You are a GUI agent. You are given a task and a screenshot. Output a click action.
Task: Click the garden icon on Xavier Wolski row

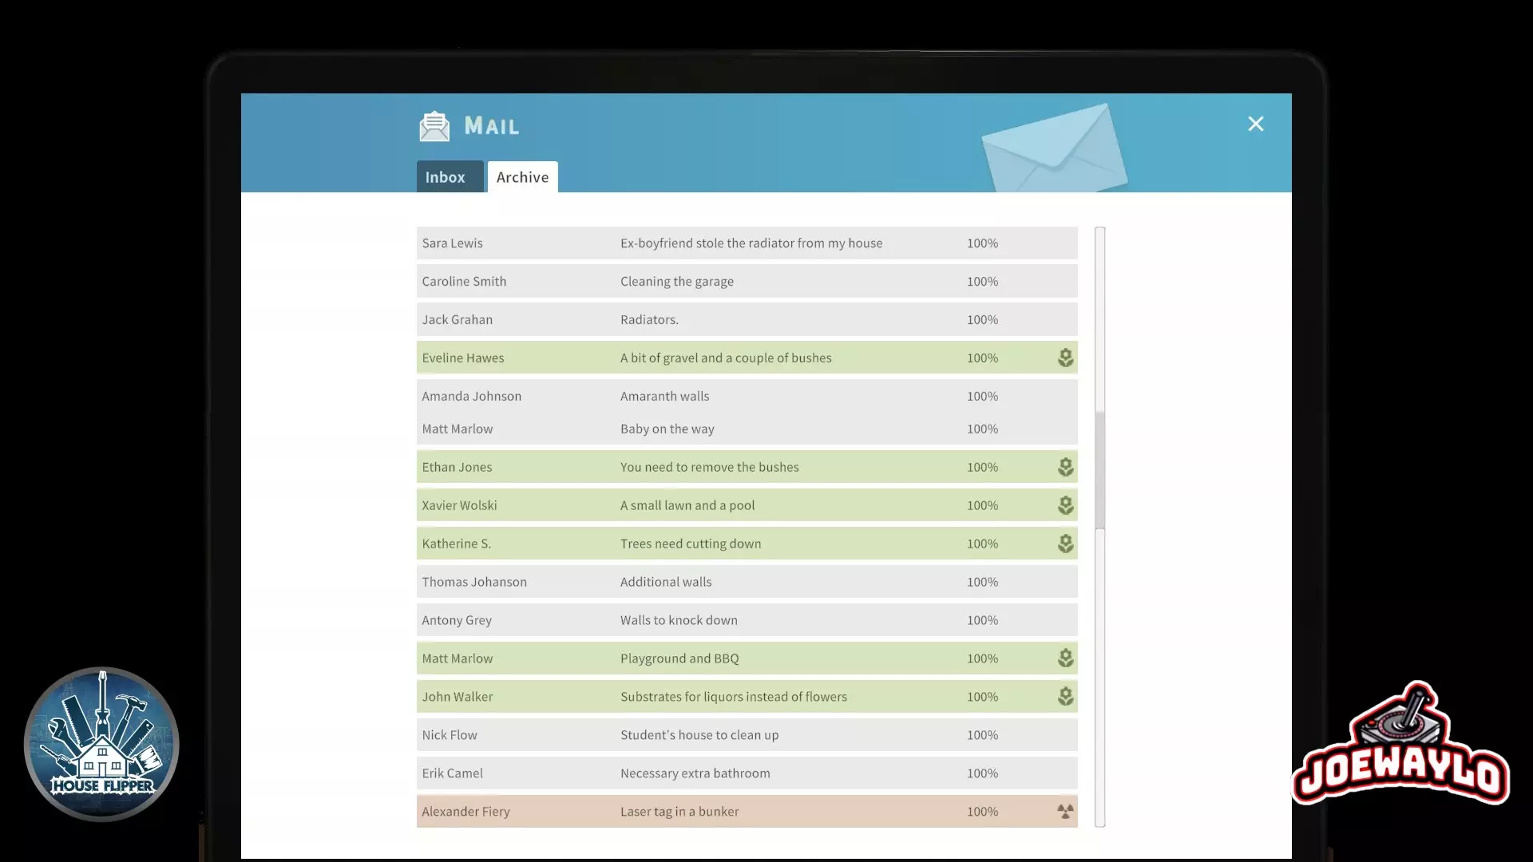(1065, 505)
